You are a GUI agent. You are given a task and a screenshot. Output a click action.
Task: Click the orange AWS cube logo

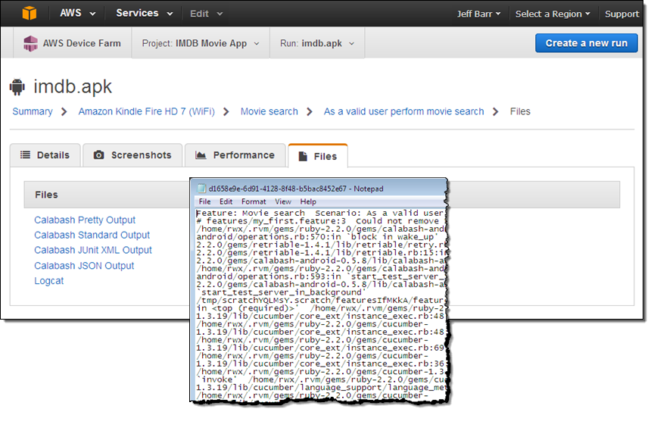(x=29, y=14)
